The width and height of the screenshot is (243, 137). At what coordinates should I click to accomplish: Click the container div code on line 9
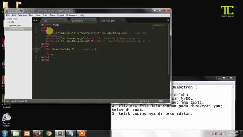60,49
